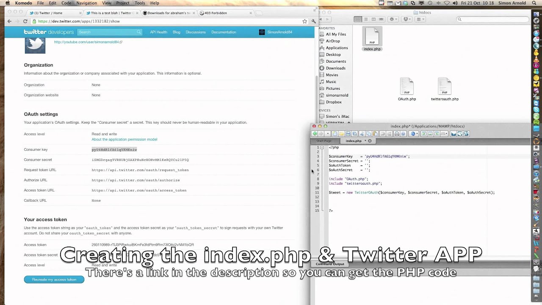Image resolution: width=542 pixels, height=305 pixels.
Task: Save index.php with the floppy disk icon
Action: (348, 134)
